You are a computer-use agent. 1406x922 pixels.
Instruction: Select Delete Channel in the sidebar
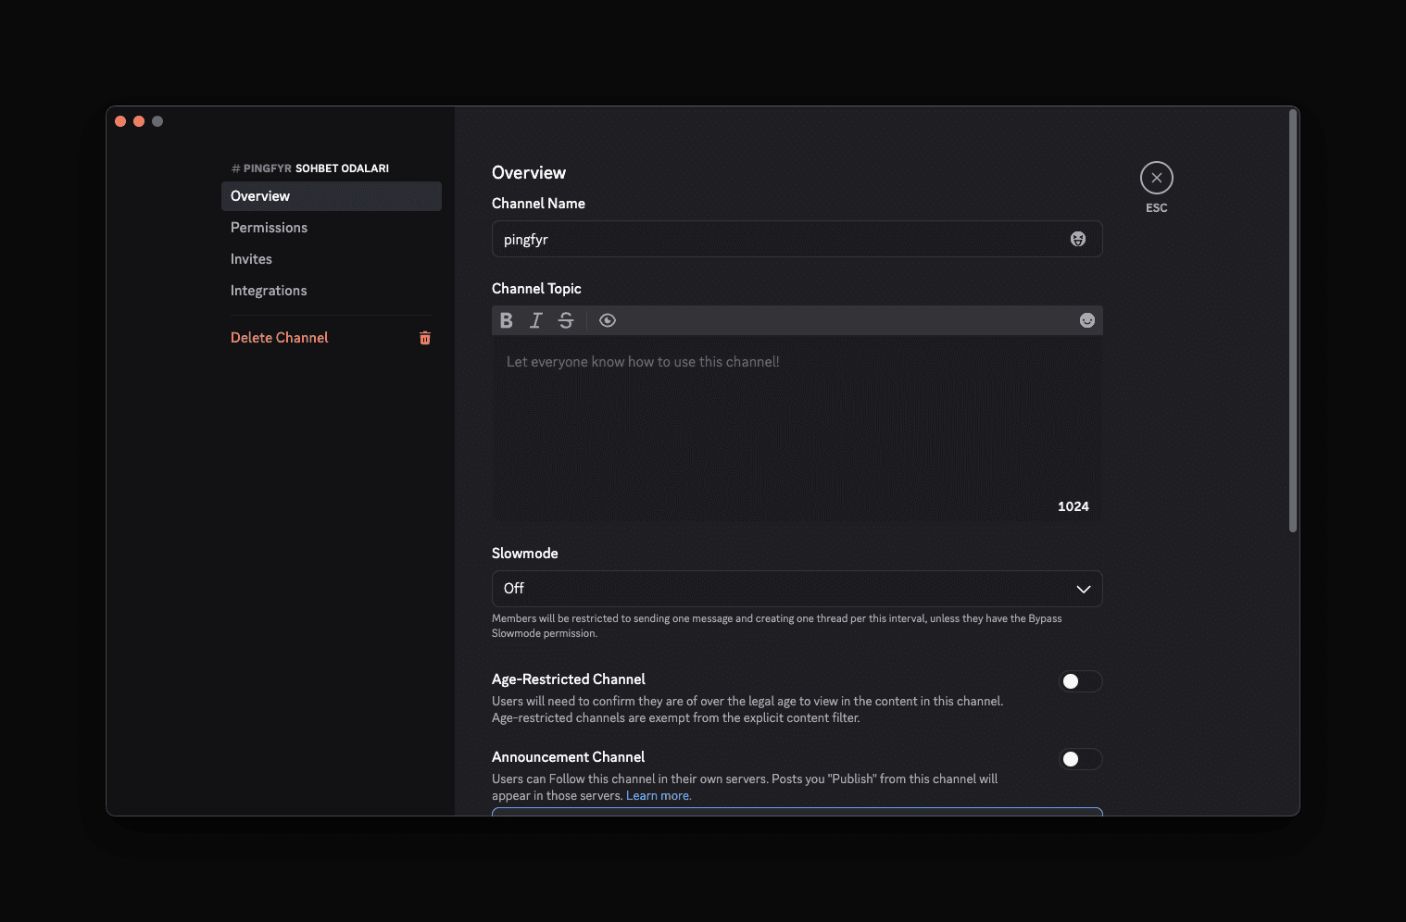tap(279, 337)
